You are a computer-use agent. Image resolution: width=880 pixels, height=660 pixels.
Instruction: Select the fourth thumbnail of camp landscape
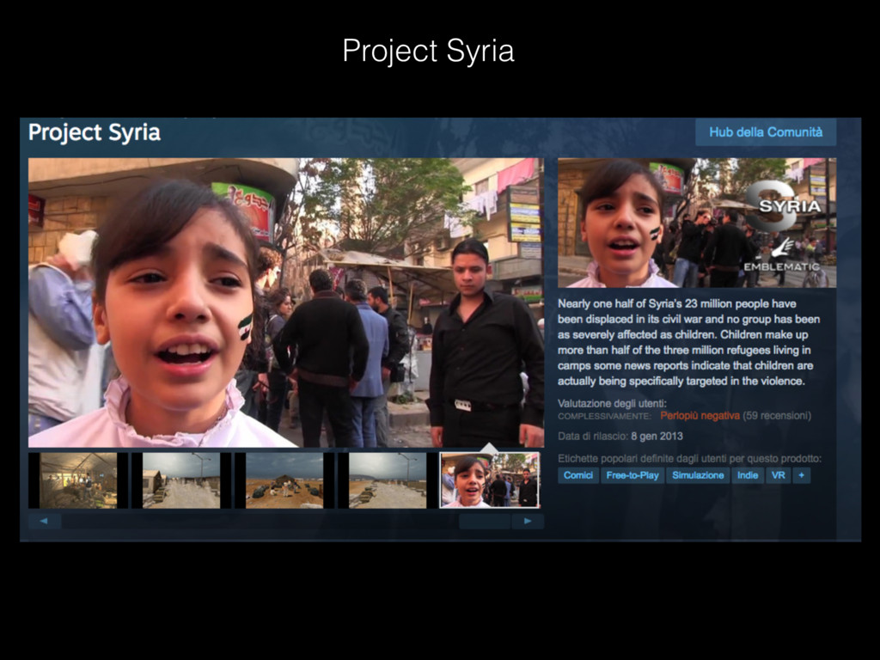point(388,480)
